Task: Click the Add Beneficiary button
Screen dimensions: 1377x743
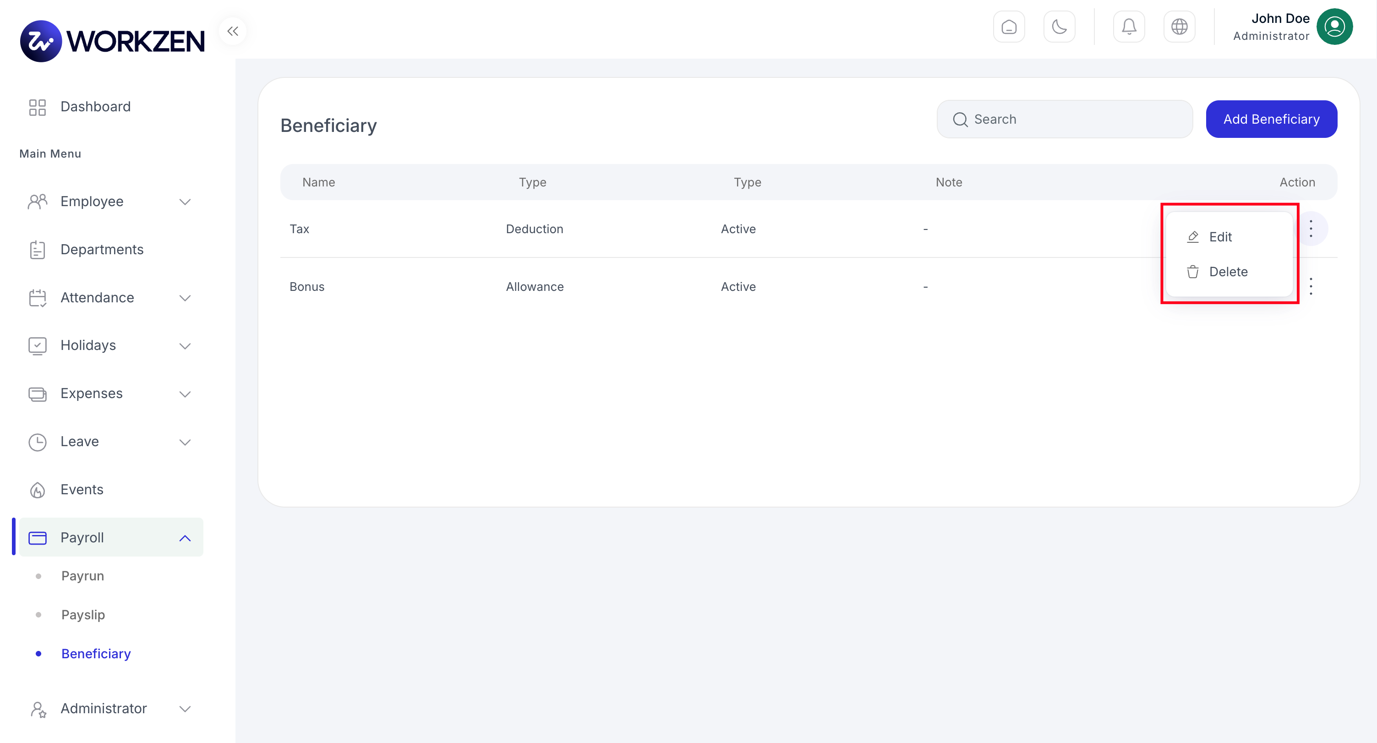Action: (1271, 119)
